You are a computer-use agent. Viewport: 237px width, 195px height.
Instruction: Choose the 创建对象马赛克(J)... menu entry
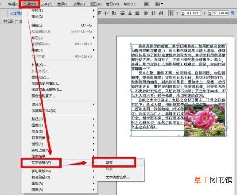tap(60, 89)
